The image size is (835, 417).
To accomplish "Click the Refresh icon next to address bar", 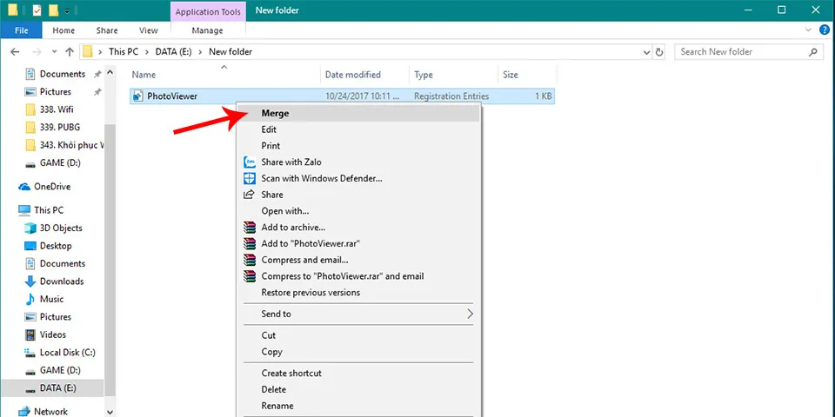I will (x=661, y=52).
